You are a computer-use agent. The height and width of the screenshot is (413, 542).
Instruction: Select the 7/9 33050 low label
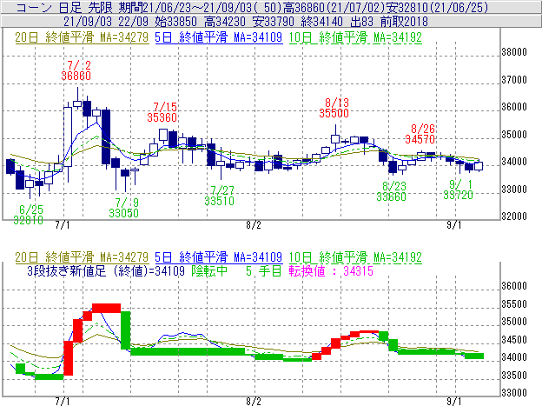(123, 208)
